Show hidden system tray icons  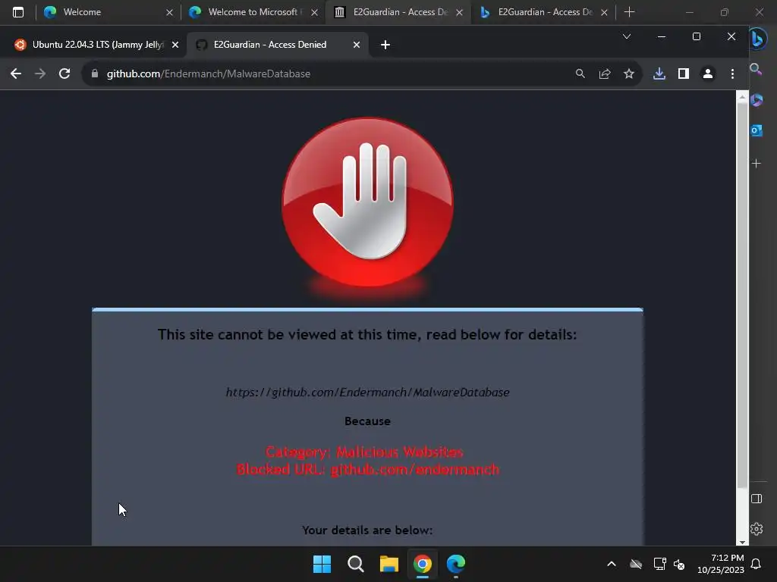coord(612,564)
